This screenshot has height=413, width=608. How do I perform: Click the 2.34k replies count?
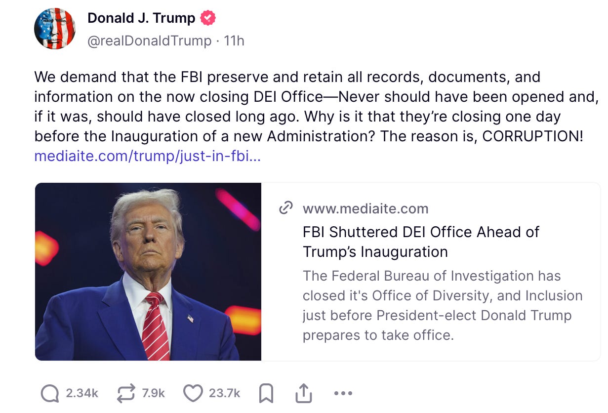(82, 394)
